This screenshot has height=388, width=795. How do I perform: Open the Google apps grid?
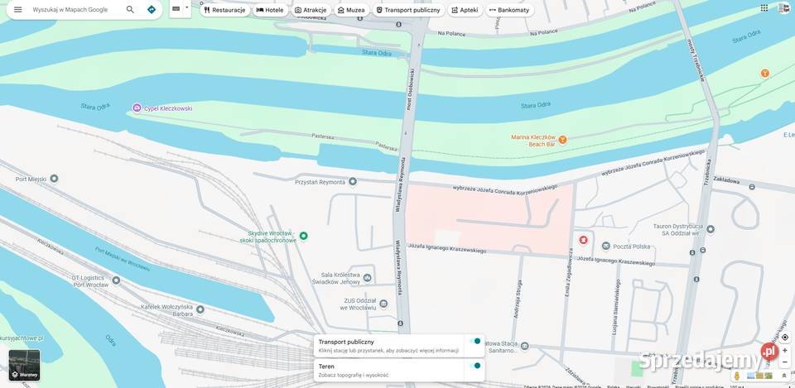(x=764, y=7)
